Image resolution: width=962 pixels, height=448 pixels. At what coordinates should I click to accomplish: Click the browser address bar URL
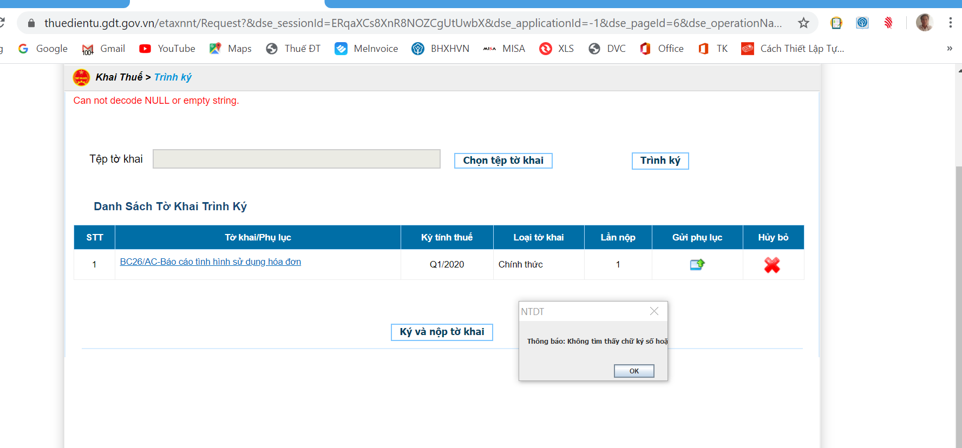click(x=411, y=23)
